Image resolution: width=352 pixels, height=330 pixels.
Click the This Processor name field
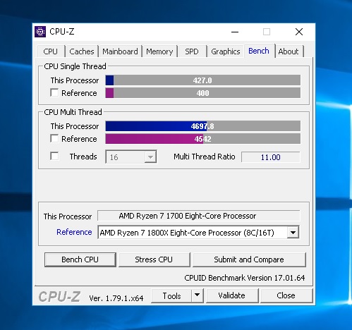[x=199, y=216]
